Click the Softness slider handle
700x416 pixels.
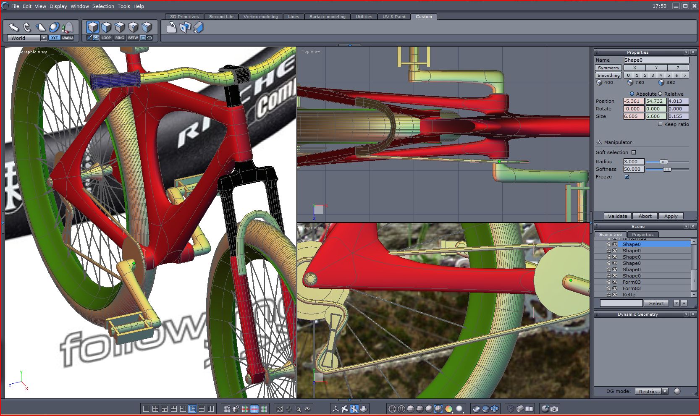click(667, 169)
